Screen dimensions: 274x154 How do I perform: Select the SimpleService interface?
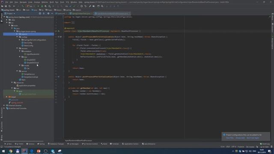click(28, 74)
